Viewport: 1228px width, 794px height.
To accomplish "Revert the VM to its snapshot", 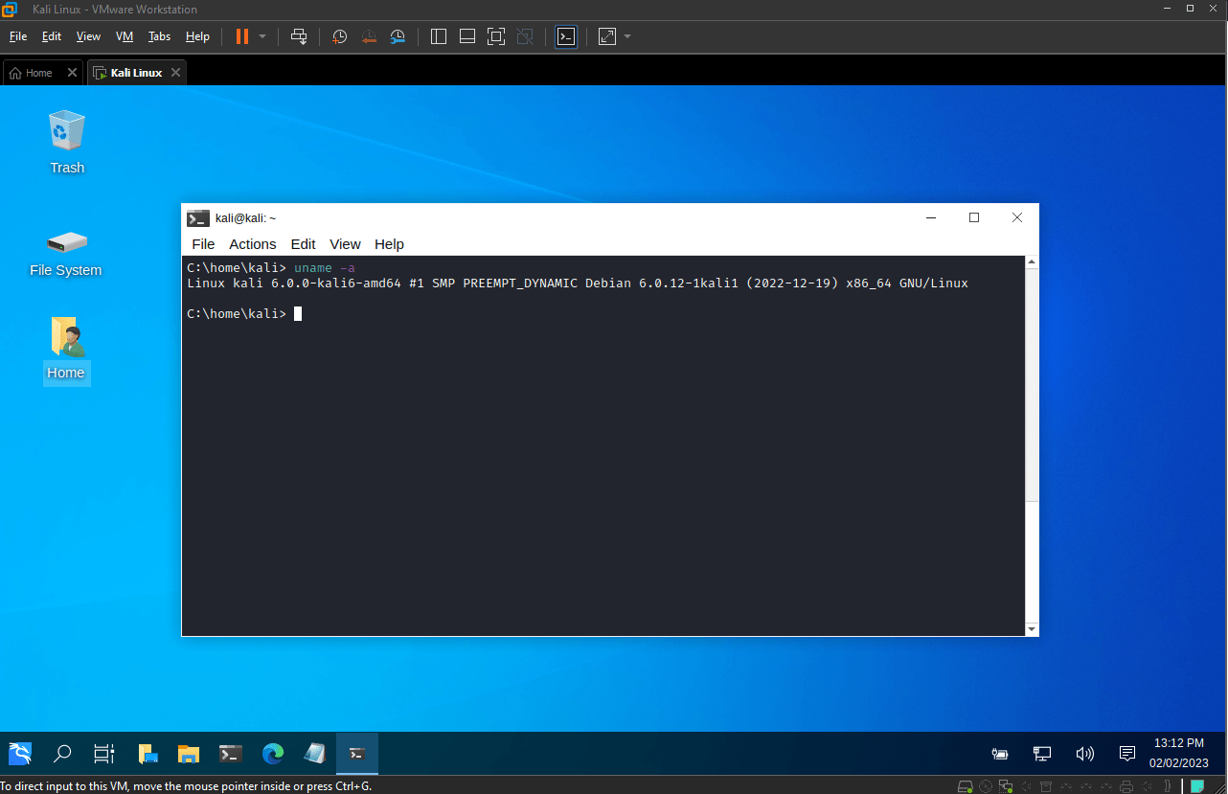I will click(369, 36).
